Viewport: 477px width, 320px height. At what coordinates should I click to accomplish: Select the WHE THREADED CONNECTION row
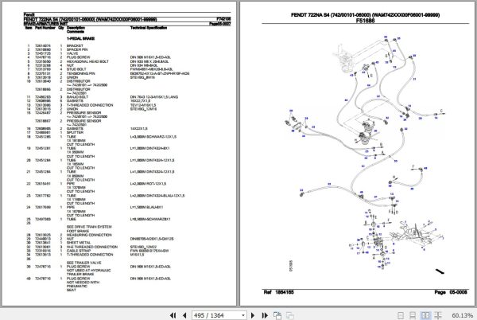[92, 247]
